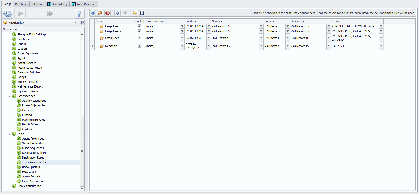Save rules with the floppy disk icon
Image resolution: width=419 pixels, height=194 pixels.
(142, 13)
